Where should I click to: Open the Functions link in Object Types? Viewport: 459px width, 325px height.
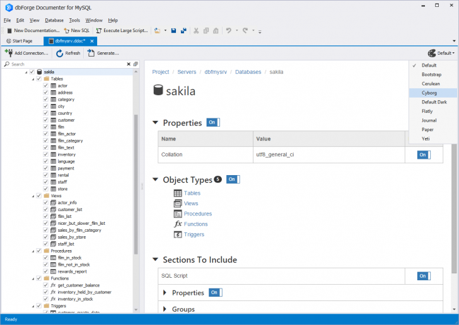(x=195, y=224)
